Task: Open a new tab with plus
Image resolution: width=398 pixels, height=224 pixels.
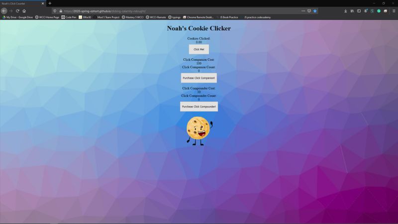Action: pos(50,3)
